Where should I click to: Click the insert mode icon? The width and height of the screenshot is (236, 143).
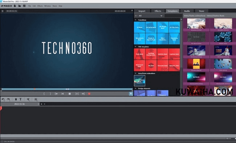point(36,99)
